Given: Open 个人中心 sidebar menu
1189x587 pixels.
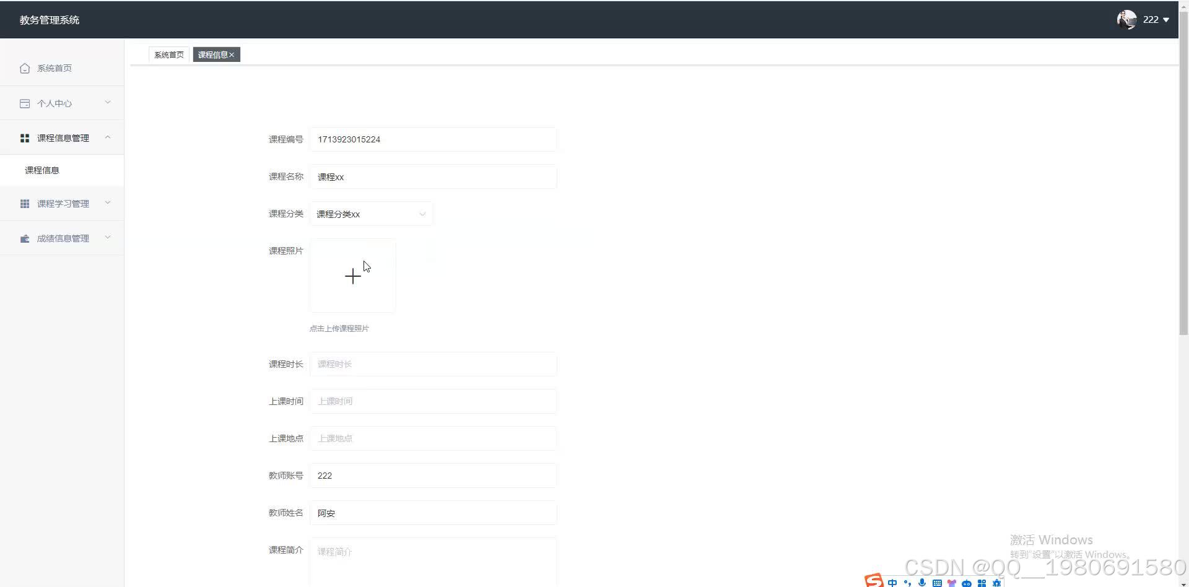Looking at the screenshot, I should coord(62,103).
